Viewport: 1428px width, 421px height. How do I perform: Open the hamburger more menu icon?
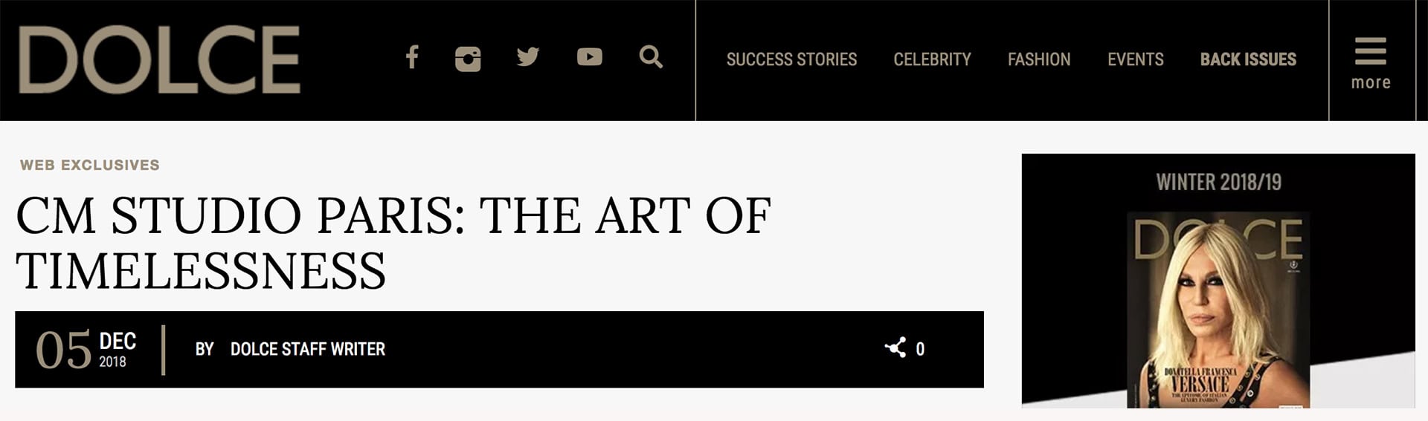[1370, 50]
